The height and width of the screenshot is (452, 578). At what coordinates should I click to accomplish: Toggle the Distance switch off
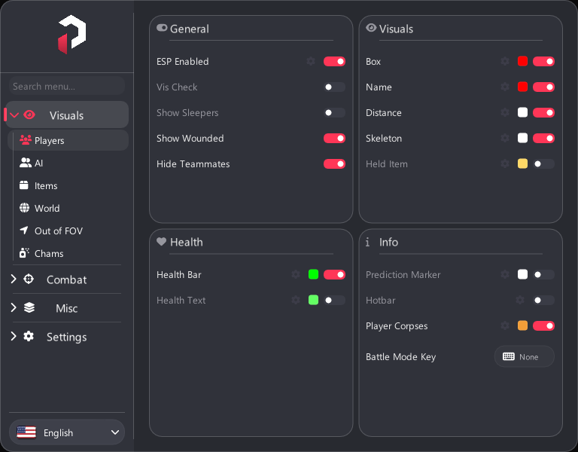point(543,112)
